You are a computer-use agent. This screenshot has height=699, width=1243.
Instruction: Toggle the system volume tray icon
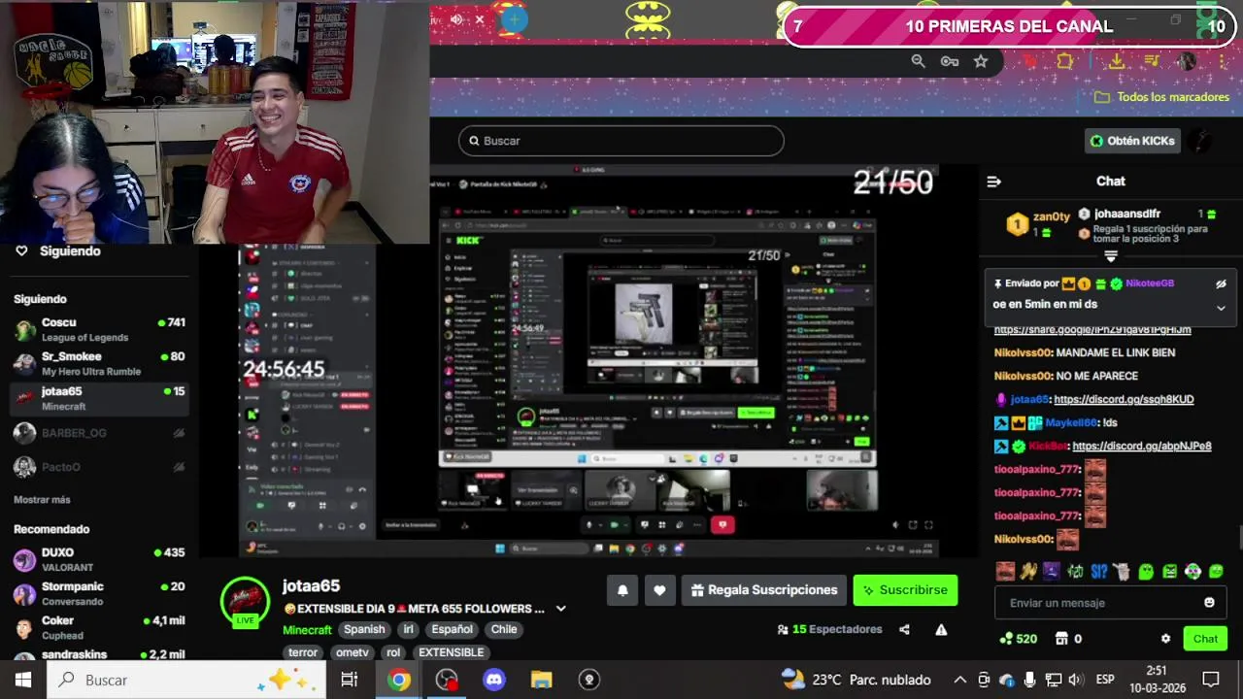coord(1075,680)
